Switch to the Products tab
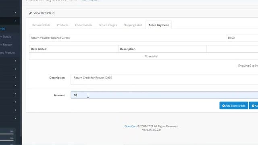 (62, 25)
